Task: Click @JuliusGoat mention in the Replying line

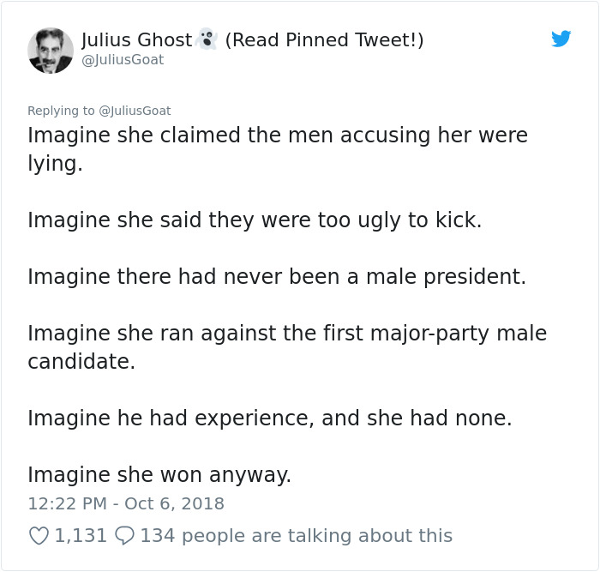Action: 135,111
